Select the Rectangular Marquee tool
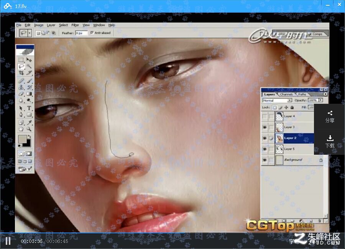345x249 pixels. coord(21,60)
